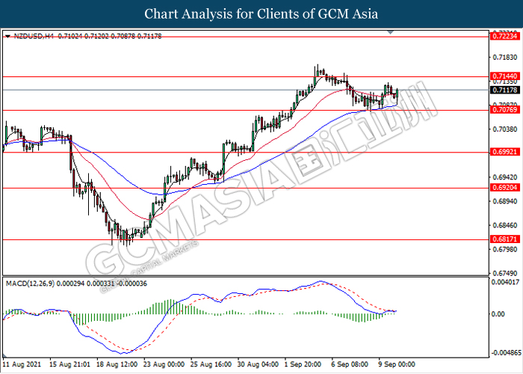Click the 25 Aug 16:00 time label
Image resolution: width=523 pixels, height=374 pixels.
tap(211, 364)
